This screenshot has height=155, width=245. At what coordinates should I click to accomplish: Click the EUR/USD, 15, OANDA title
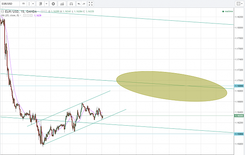coord(21,12)
